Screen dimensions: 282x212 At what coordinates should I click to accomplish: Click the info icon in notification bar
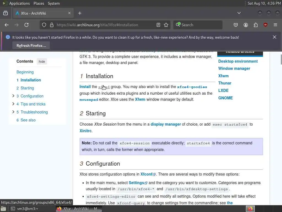[8, 37]
